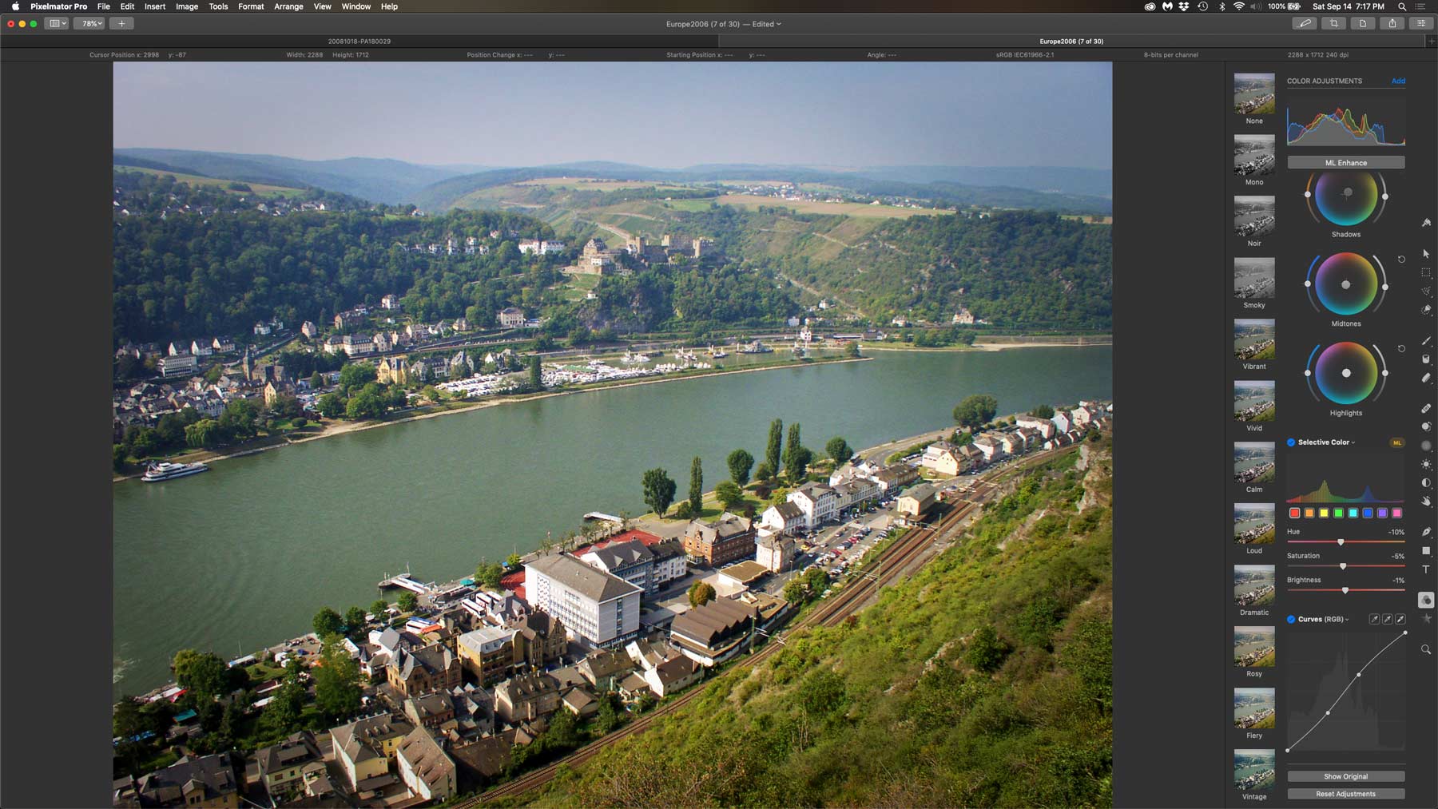Image resolution: width=1438 pixels, height=809 pixels.
Task: Reset the Highlights color wheel
Action: [1401, 349]
